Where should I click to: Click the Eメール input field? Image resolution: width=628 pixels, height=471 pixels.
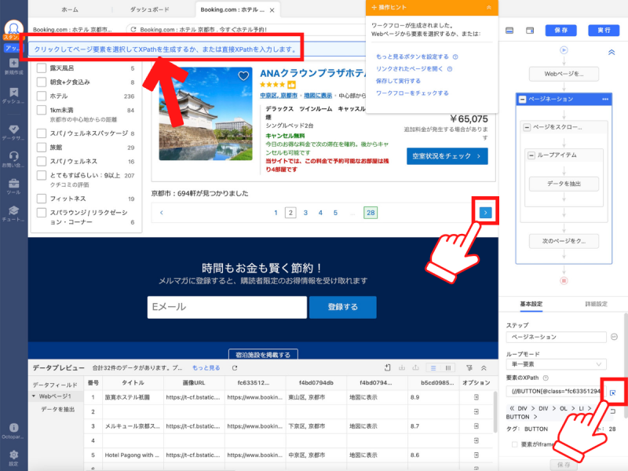pyautogui.click(x=227, y=307)
